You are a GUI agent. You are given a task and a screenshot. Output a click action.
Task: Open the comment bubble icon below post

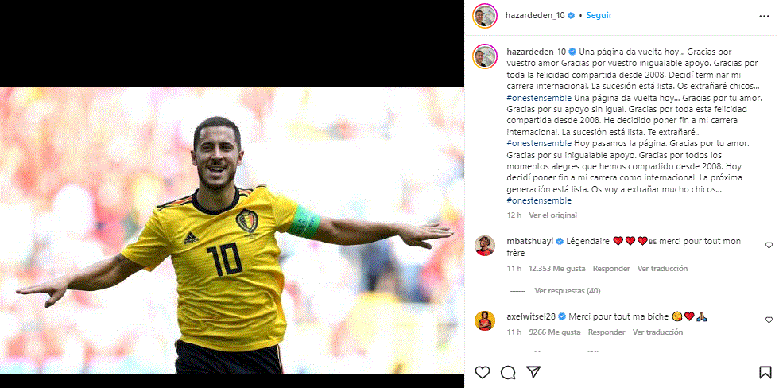click(507, 373)
